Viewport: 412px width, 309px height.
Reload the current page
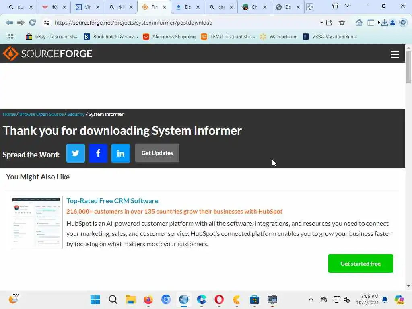(33, 23)
